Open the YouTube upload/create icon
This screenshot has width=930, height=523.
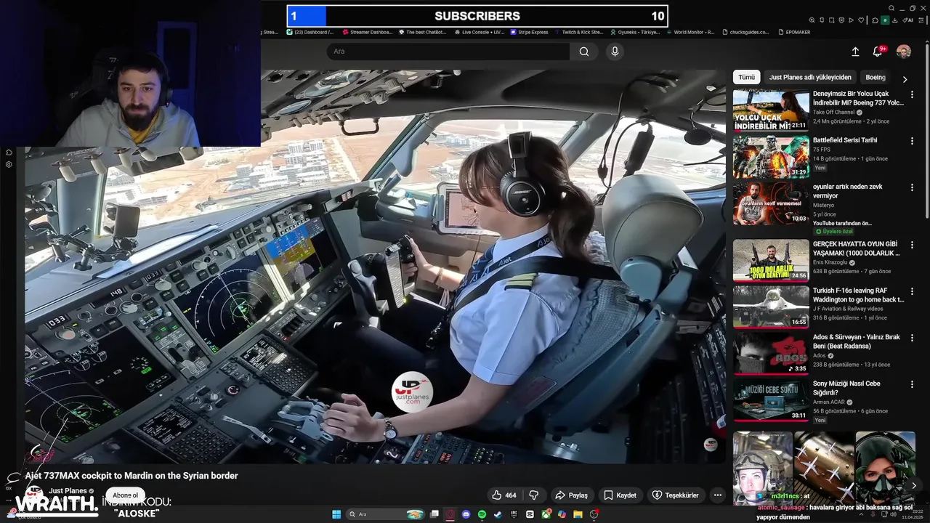855,52
